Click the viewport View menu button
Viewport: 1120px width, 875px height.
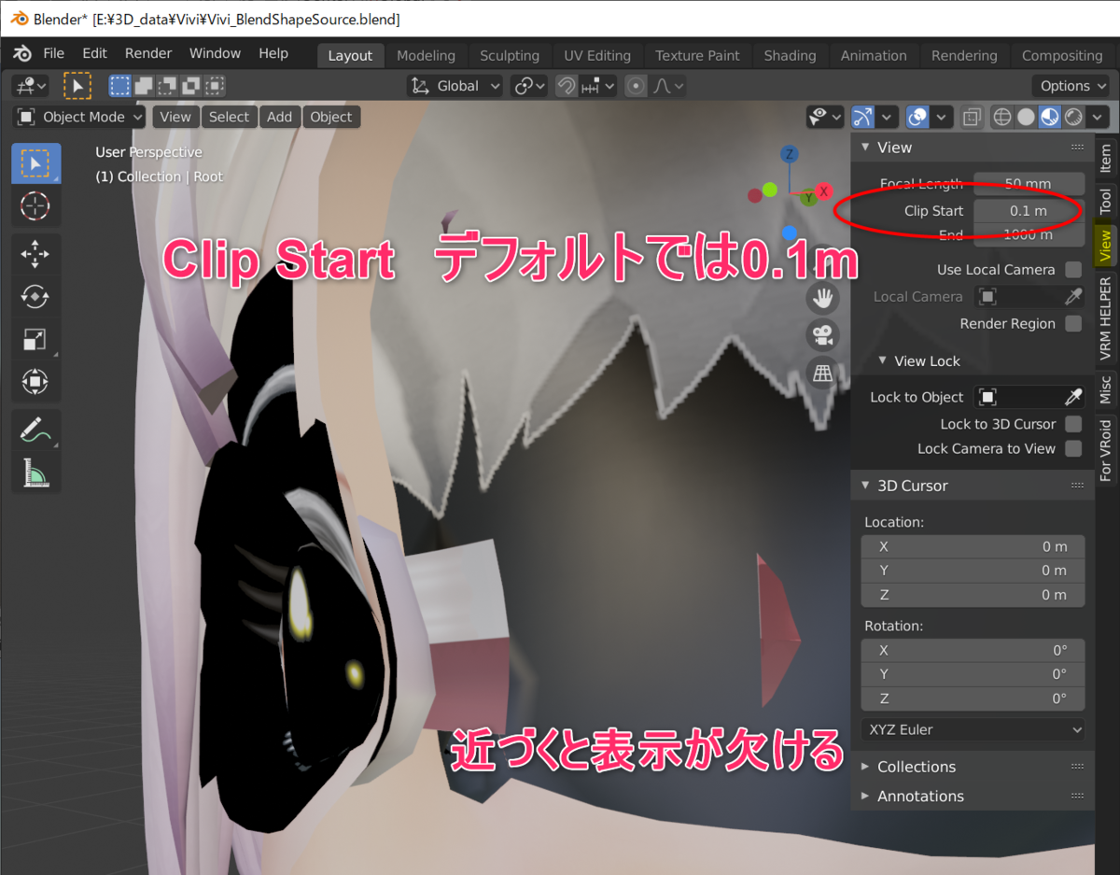175,118
